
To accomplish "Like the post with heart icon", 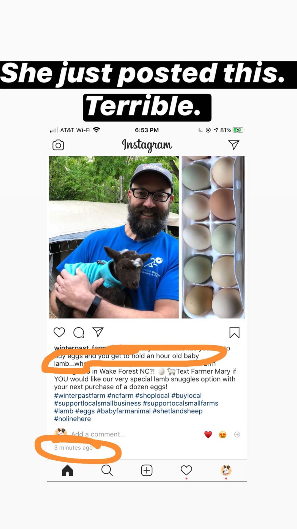I will pos(59,332).
